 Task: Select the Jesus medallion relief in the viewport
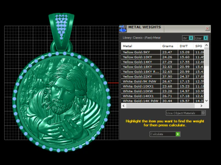tap(61, 102)
